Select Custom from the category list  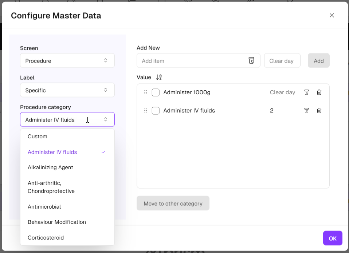38,137
